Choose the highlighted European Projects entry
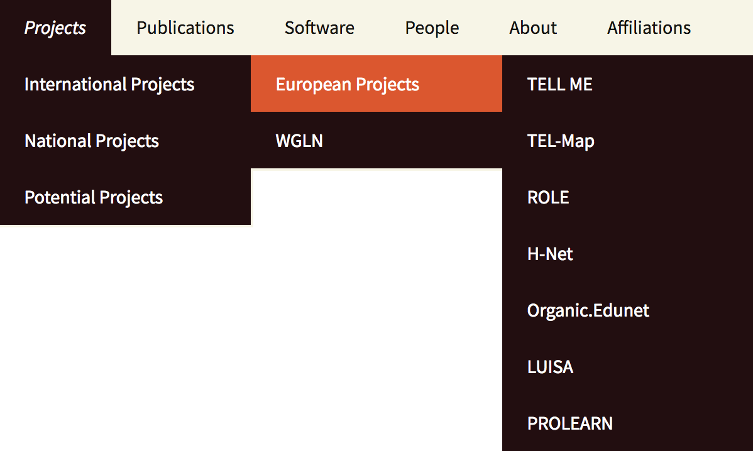Viewport: 753px width, 451px height. click(x=348, y=84)
